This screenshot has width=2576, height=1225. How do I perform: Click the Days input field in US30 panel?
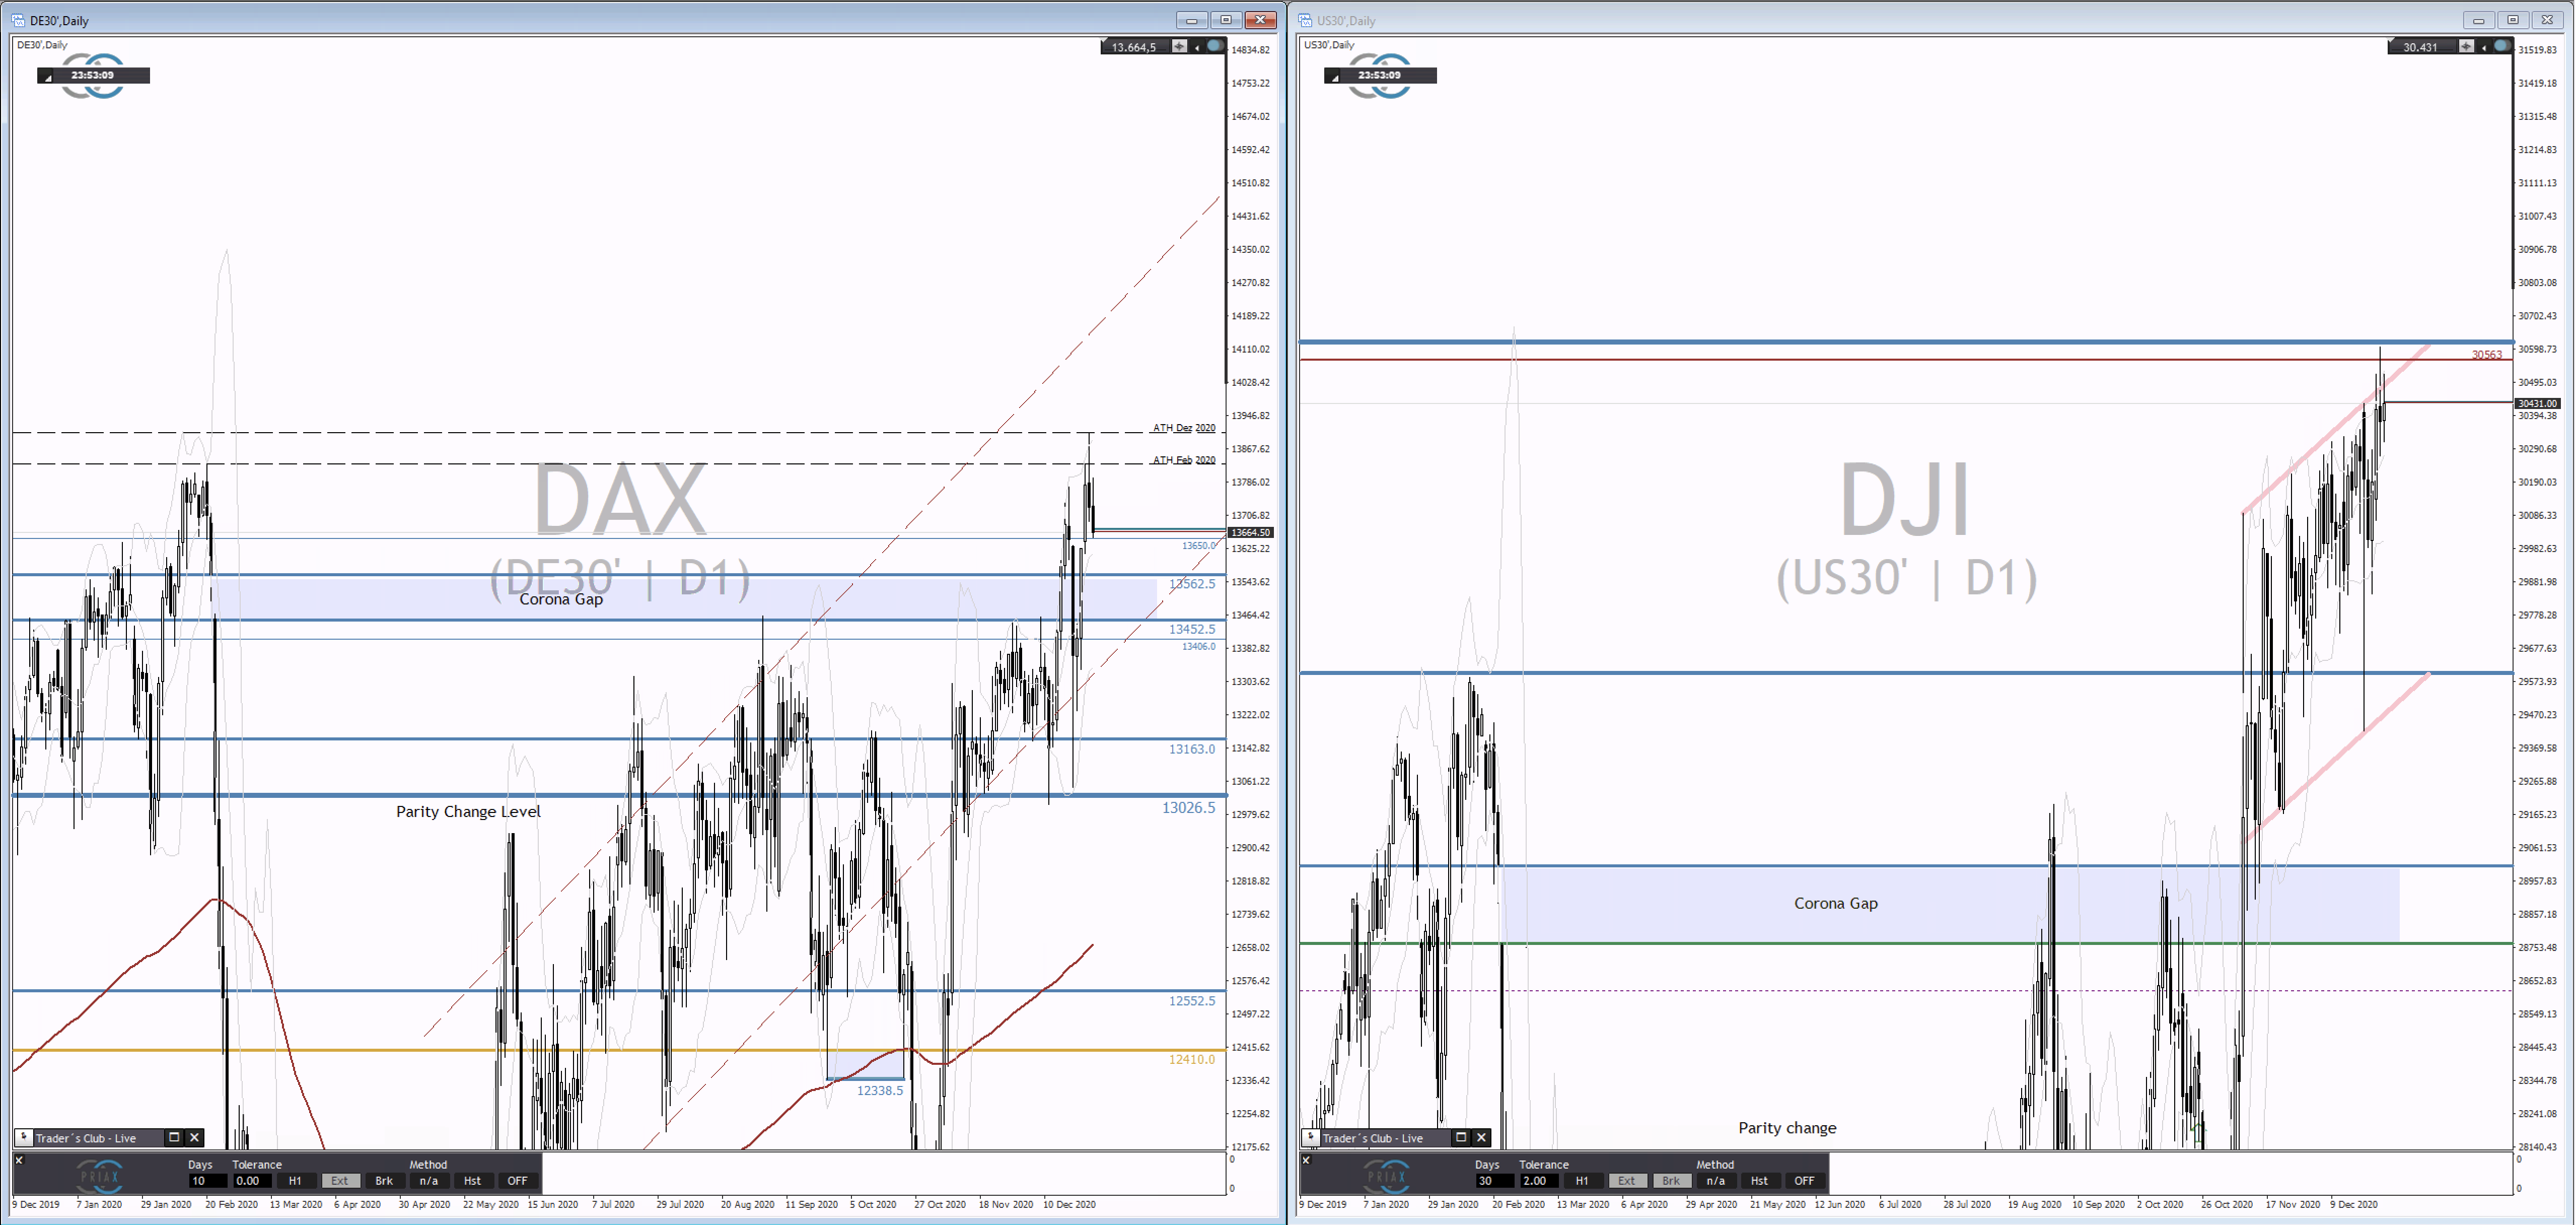[x=1494, y=1181]
